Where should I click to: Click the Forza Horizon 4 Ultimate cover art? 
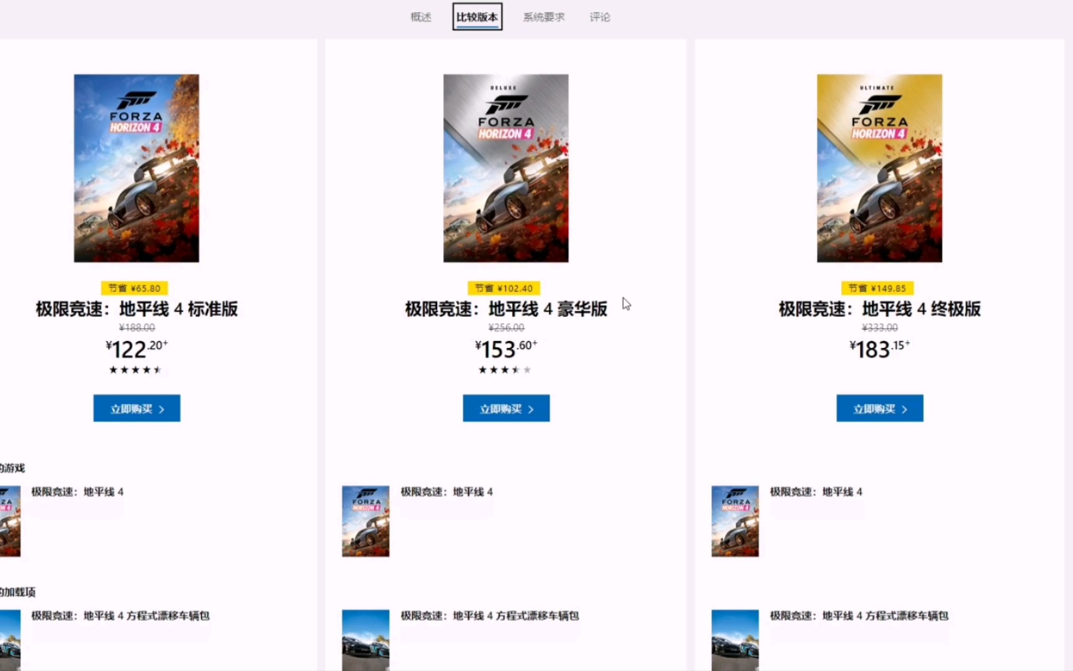879,168
